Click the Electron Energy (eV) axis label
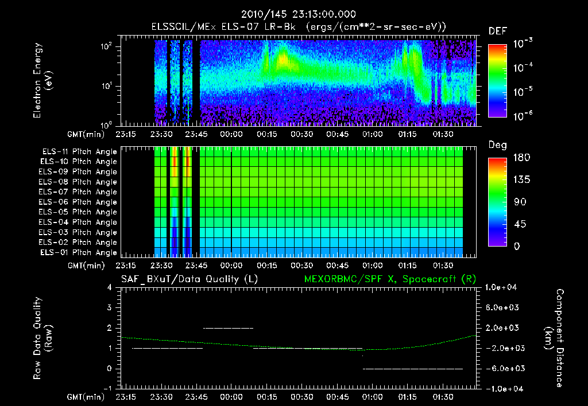The height and width of the screenshot is (406, 588). pos(42,80)
